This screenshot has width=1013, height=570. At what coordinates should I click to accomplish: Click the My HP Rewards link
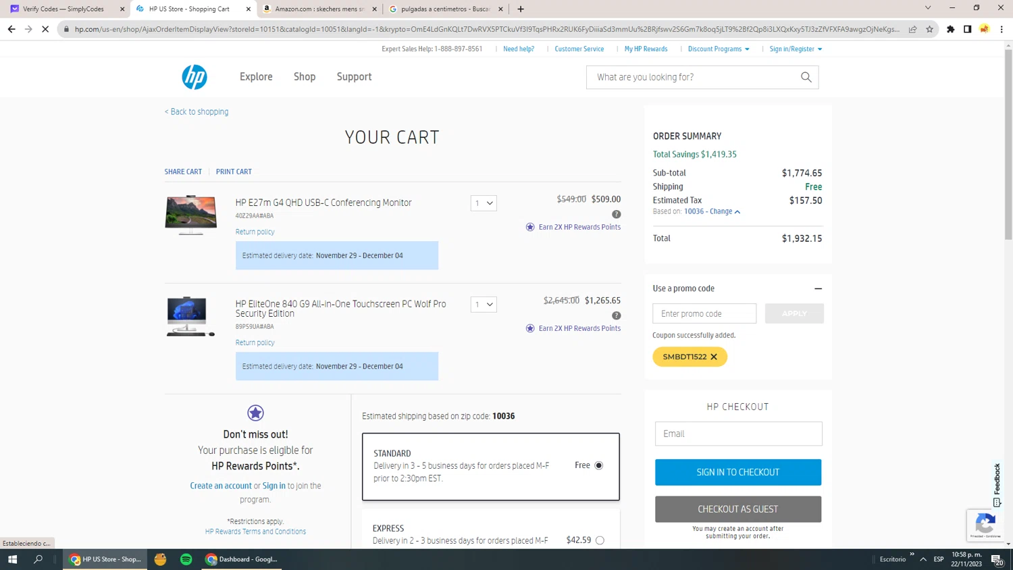coord(646,49)
